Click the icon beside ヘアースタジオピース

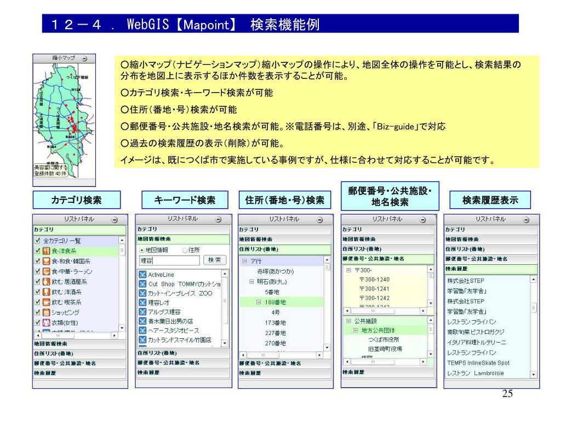point(142,331)
